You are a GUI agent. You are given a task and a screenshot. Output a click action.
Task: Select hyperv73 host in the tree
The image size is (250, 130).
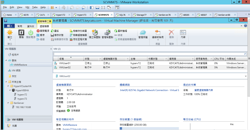(22, 99)
